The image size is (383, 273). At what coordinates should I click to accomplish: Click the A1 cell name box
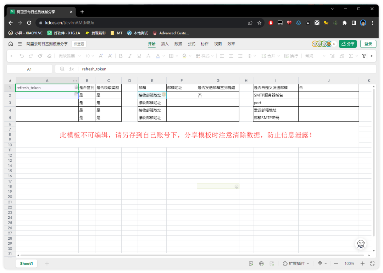(x=29, y=69)
